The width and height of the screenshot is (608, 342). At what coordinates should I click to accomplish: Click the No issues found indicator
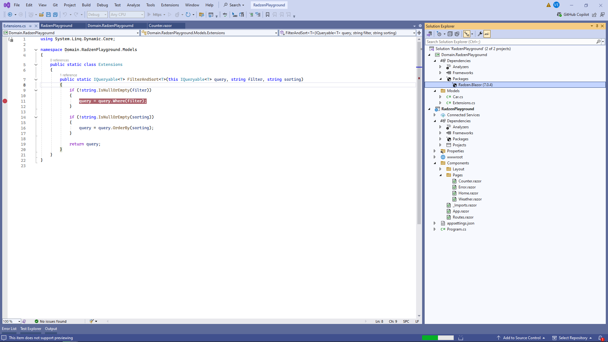51,321
